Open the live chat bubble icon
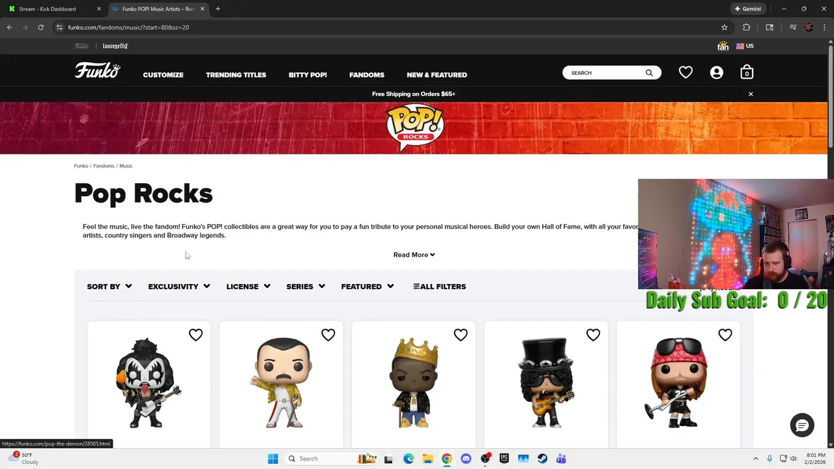This screenshot has width=834, height=469. 802,425
